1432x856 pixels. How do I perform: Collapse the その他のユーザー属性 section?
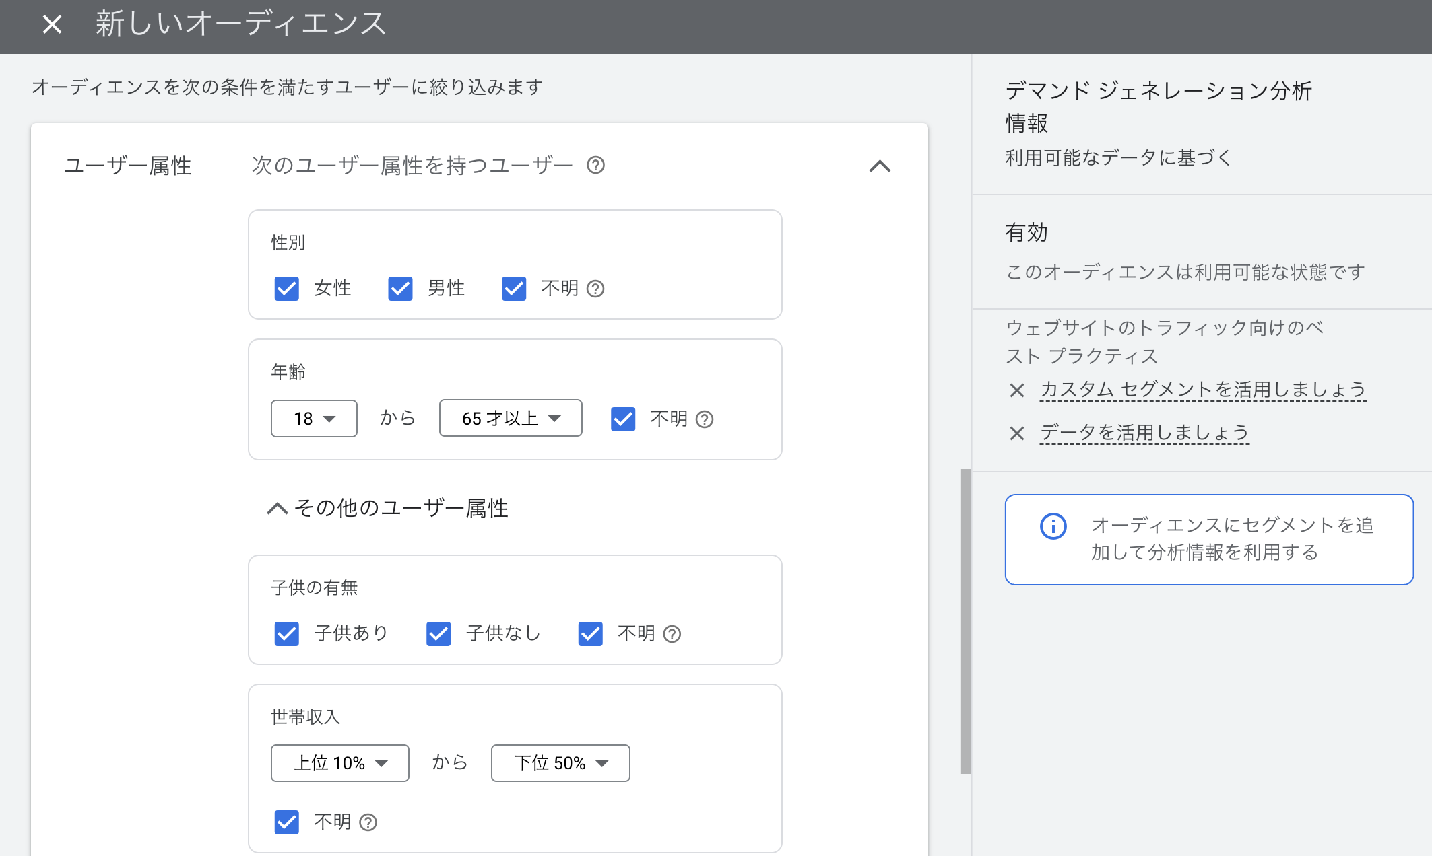[x=276, y=509]
